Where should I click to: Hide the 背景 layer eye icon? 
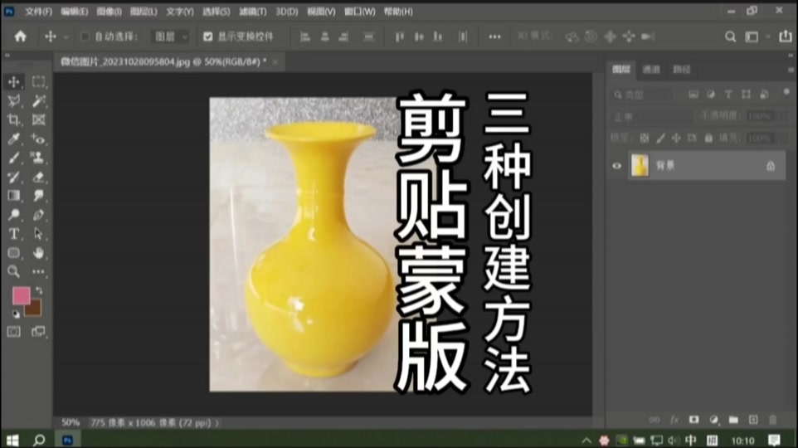click(617, 165)
